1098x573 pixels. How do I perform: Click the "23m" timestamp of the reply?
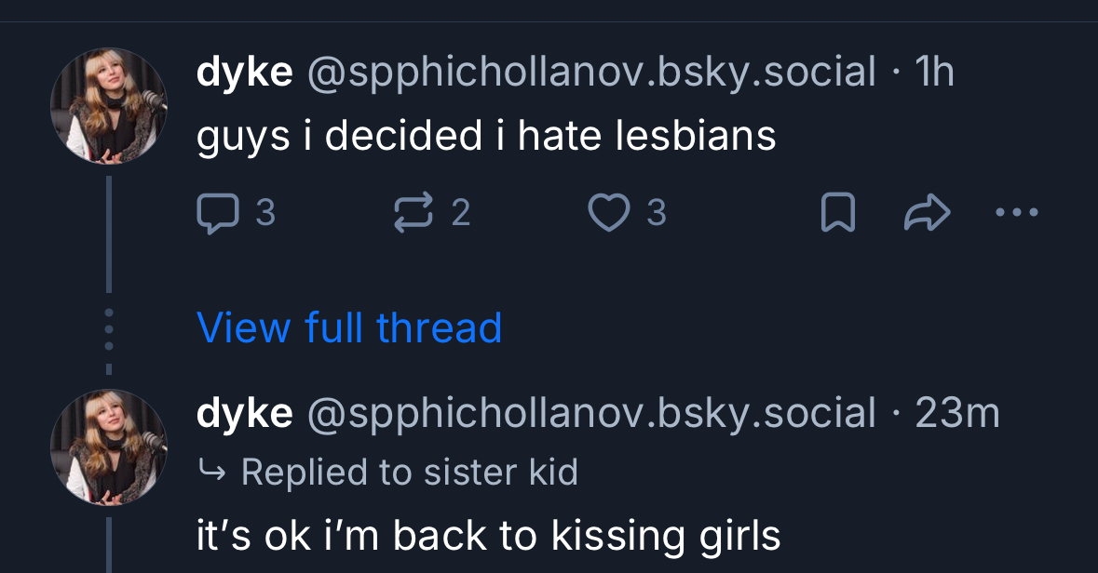957,414
